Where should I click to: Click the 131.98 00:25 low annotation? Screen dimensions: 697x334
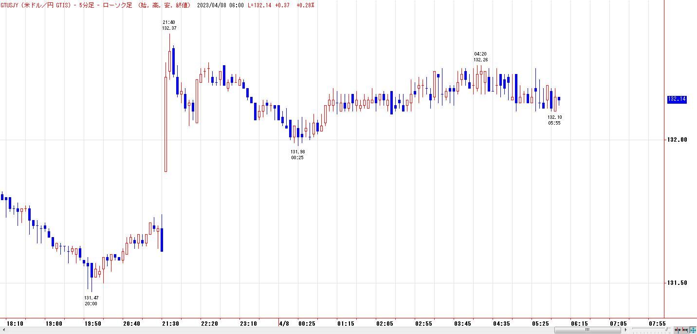[297, 154]
